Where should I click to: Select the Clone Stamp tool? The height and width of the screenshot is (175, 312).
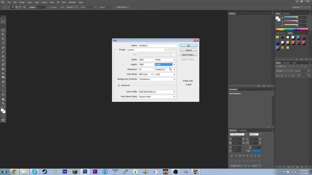coord(3,56)
